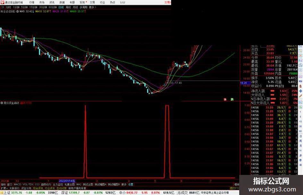The width and height of the screenshot is (303, 195).
Task: Click the dollar sign icon in sidebar
Action: 300,86
